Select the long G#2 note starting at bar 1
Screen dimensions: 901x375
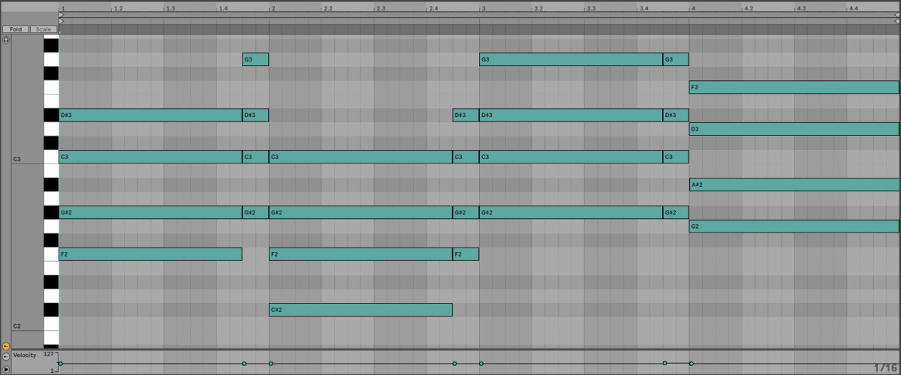[x=150, y=212]
